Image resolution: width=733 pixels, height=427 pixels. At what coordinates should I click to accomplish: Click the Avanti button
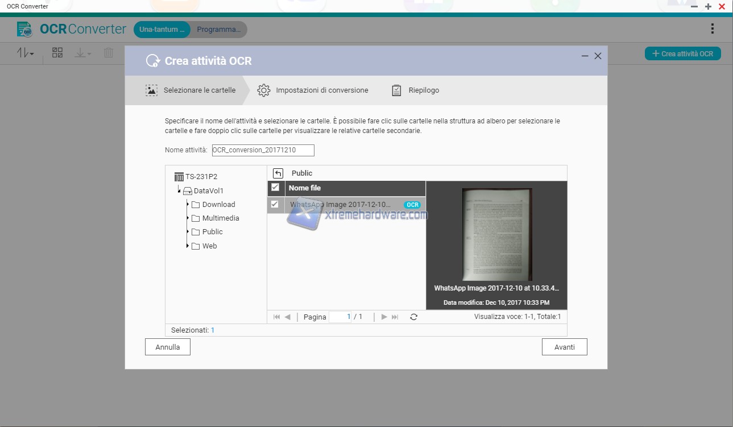tap(564, 347)
